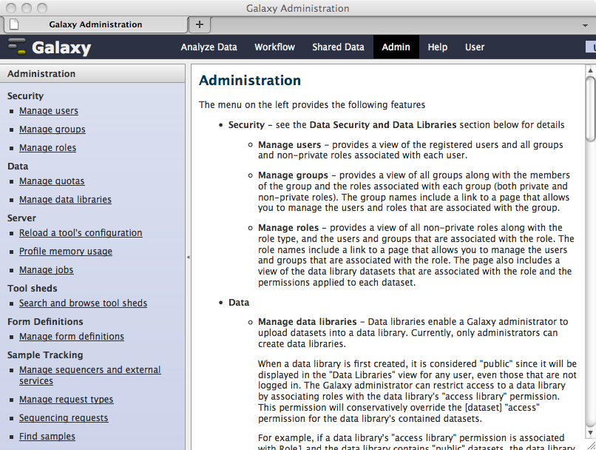
Task: Open the Manage roles link
Action: click(x=47, y=147)
